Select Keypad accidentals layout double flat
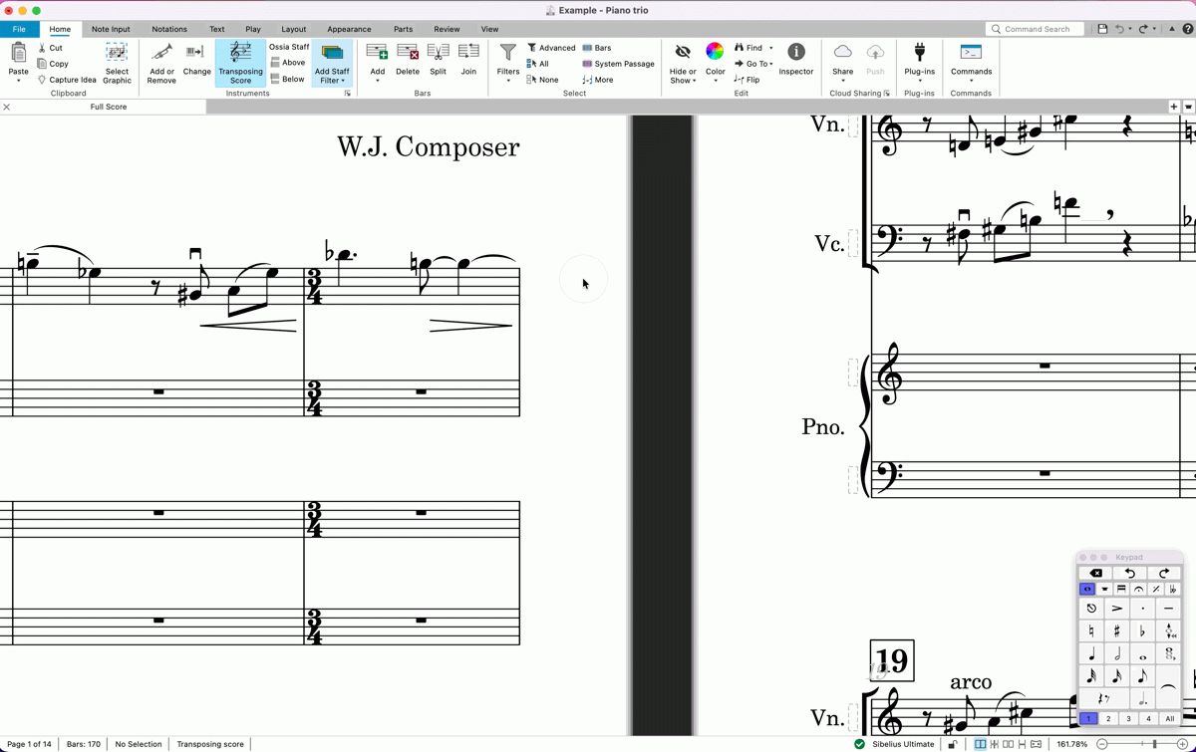The image size is (1196, 752). [1172, 589]
